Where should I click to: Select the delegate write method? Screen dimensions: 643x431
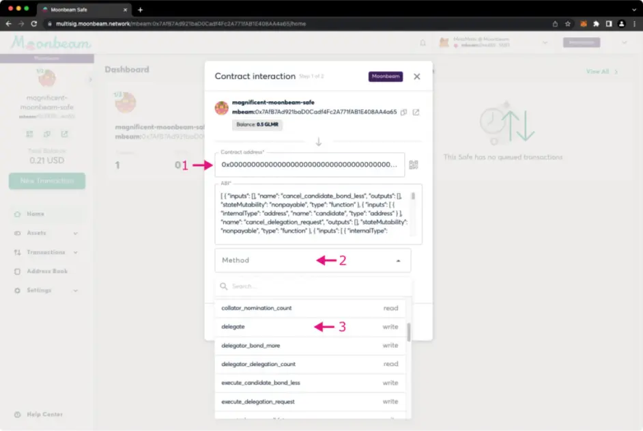[x=310, y=326]
